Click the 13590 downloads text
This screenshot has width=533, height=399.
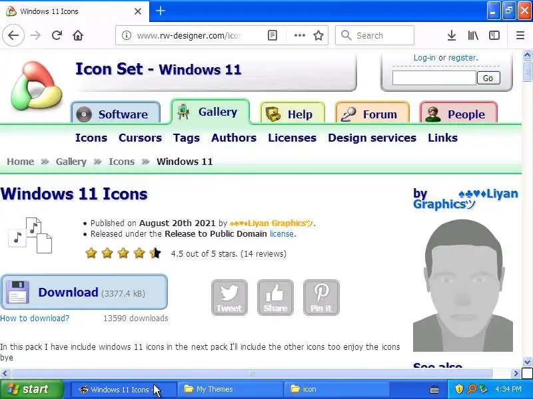136,319
